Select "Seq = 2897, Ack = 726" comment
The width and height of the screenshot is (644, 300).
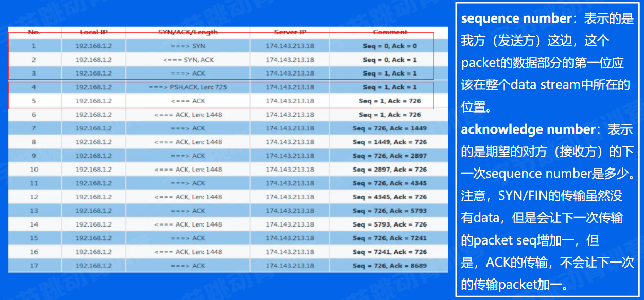pos(390,170)
